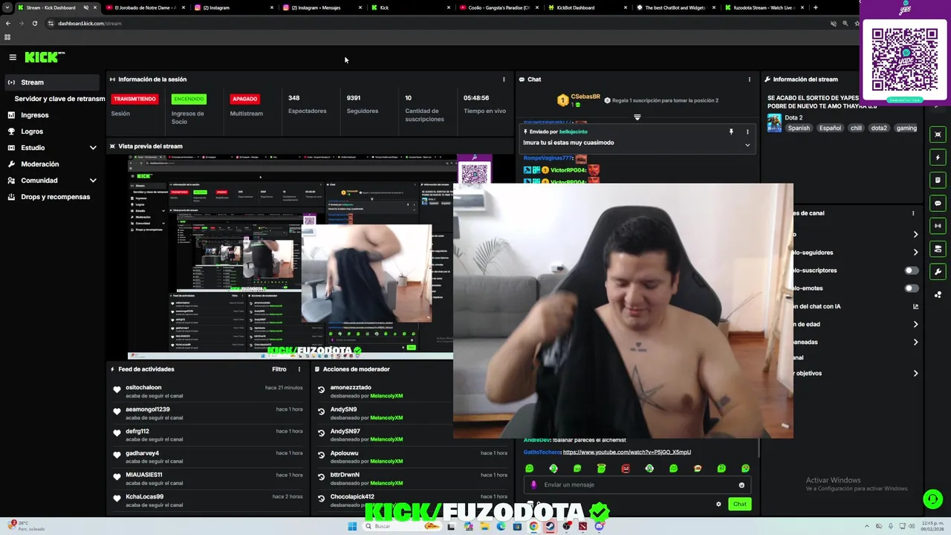Select Stream in the sidebar
Image resolution: width=951 pixels, height=535 pixels.
point(52,82)
